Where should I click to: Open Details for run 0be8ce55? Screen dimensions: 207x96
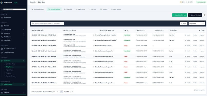[187, 51]
